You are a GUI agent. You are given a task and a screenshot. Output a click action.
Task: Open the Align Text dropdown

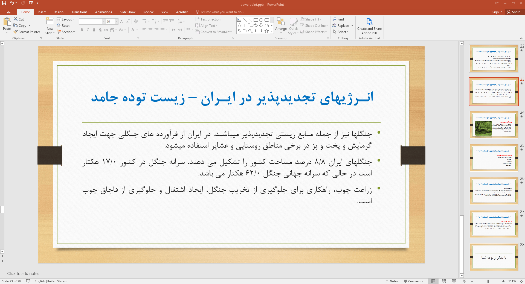pos(207,26)
